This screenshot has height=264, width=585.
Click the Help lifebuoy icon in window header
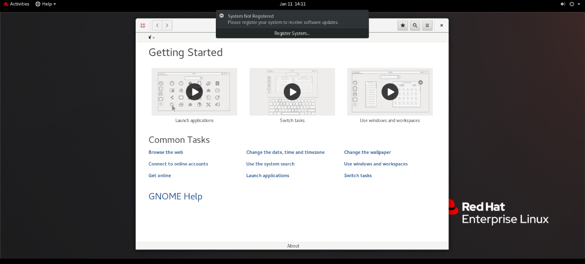click(143, 25)
